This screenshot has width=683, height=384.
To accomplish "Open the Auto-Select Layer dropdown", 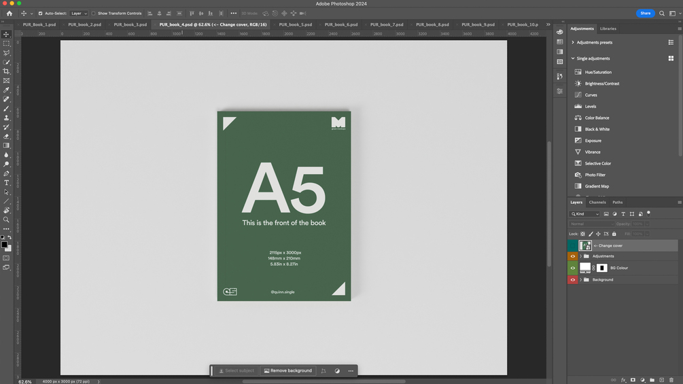I will point(79,14).
